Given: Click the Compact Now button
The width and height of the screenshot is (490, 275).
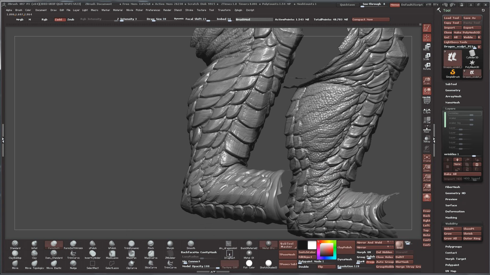Looking at the screenshot, I should click(x=371, y=19).
